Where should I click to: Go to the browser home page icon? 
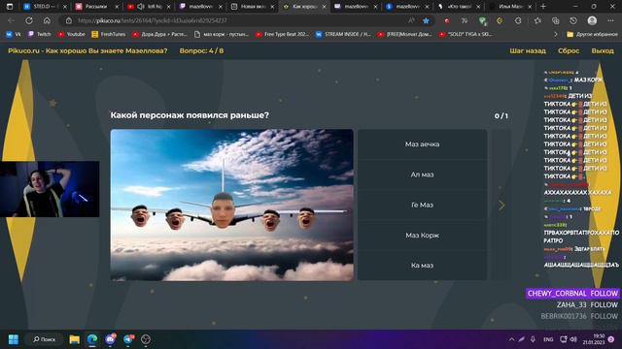47,20
